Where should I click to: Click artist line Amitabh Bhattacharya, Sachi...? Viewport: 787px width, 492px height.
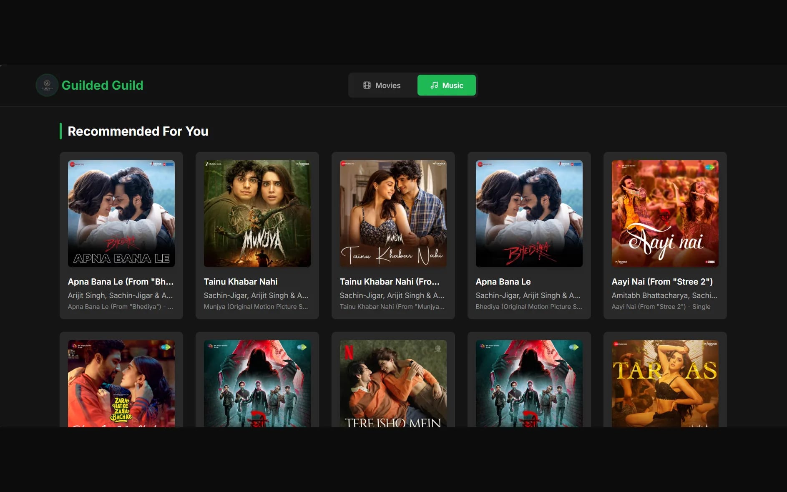click(664, 295)
